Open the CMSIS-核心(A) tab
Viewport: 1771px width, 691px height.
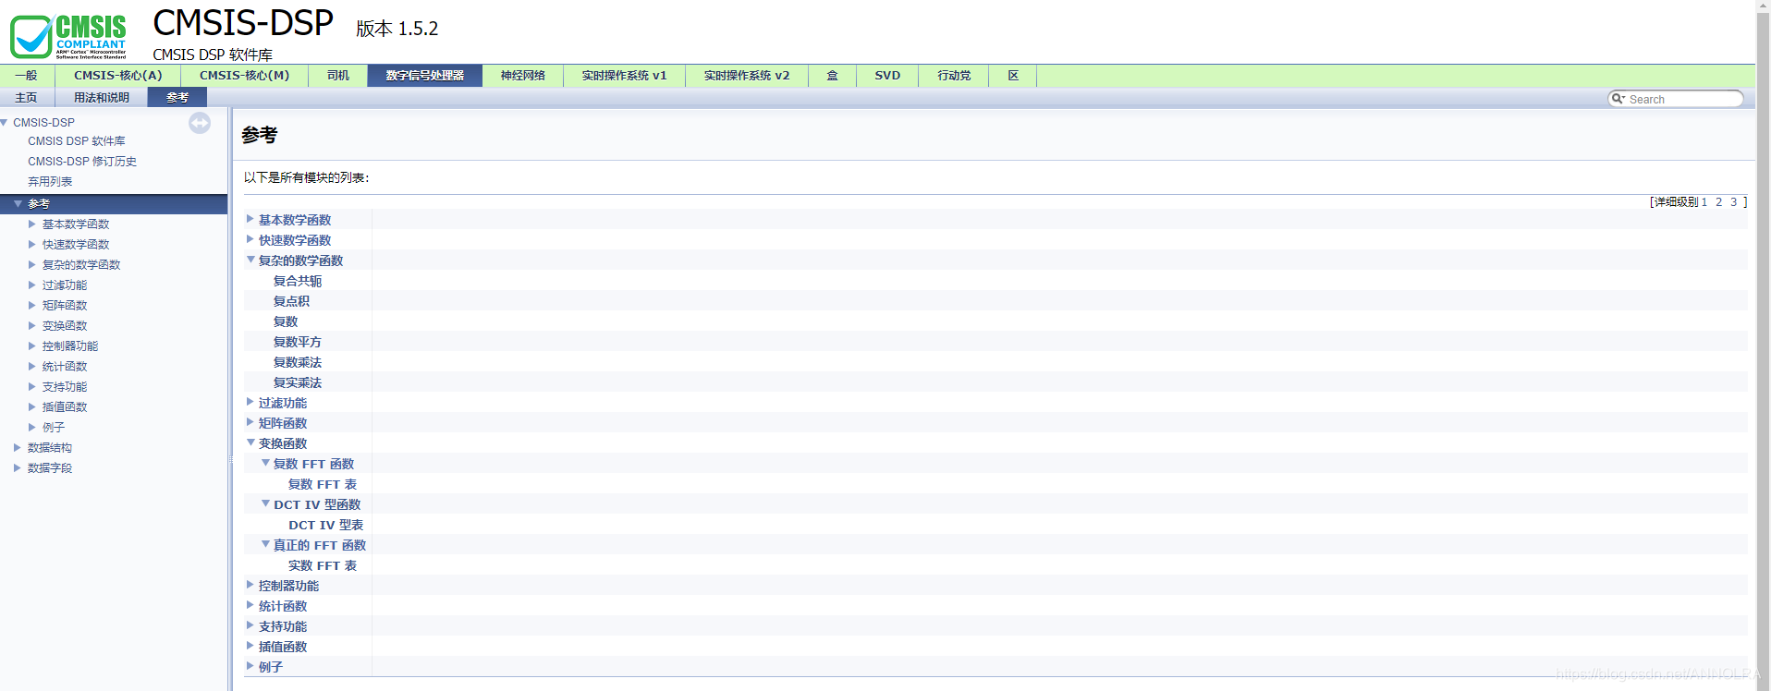click(x=117, y=76)
